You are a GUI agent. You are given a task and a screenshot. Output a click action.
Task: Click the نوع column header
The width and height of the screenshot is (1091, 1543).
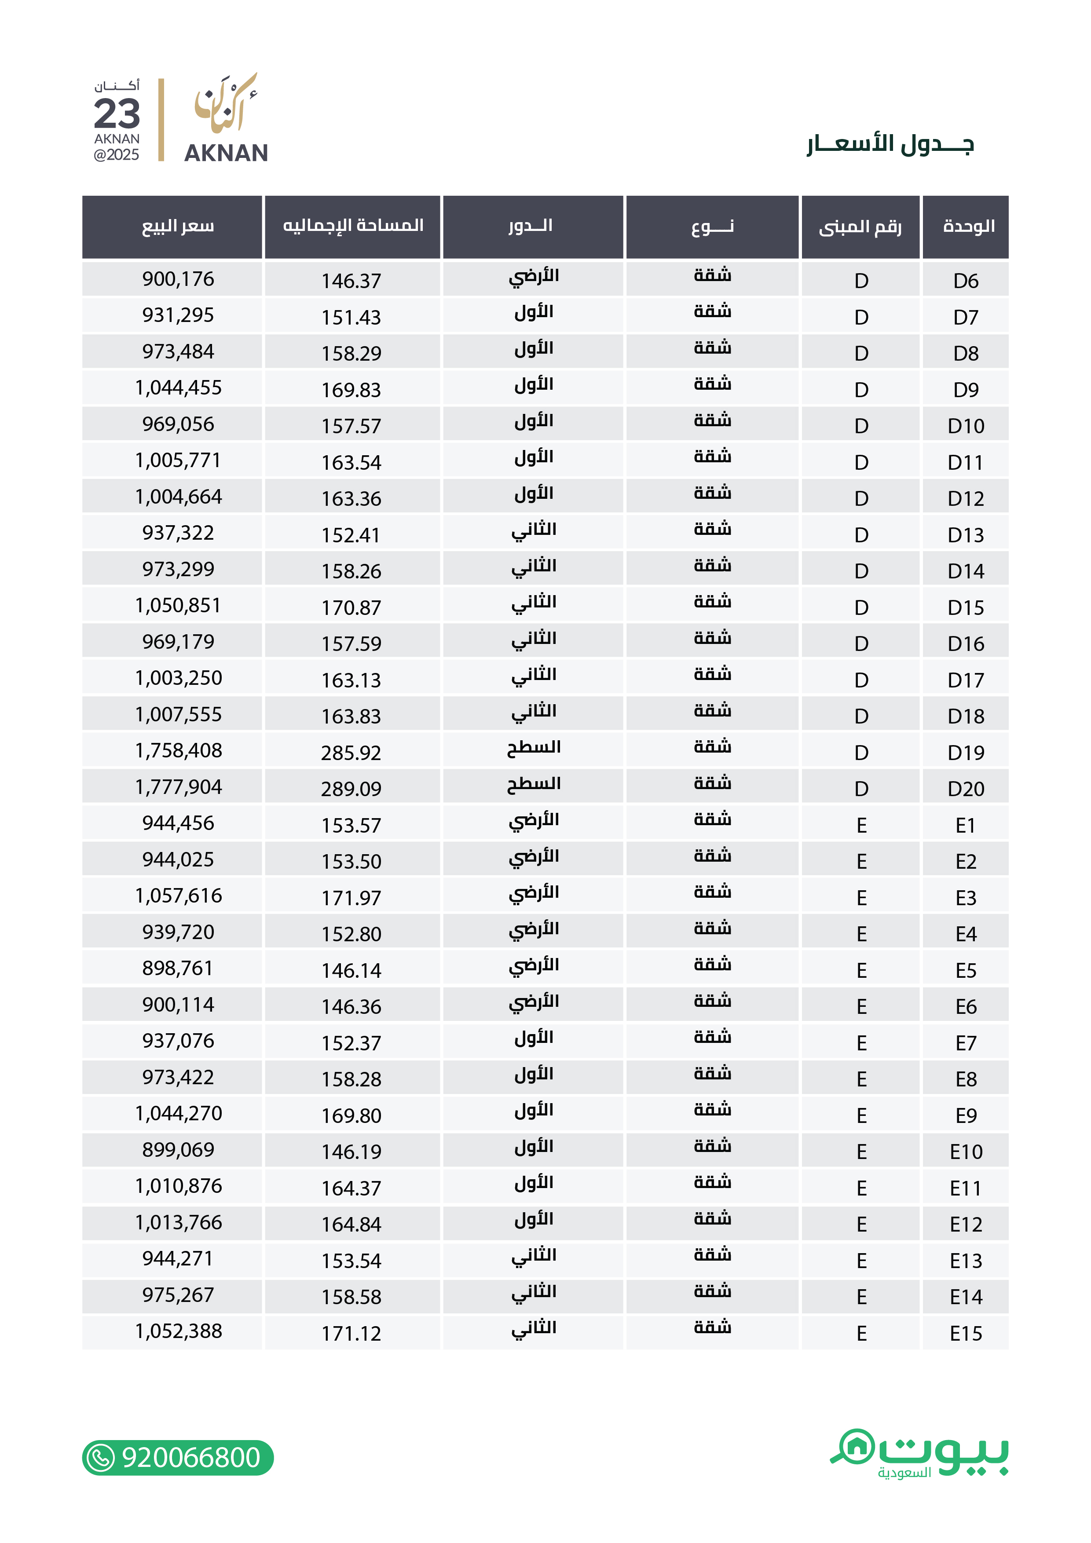coord(712,227)
